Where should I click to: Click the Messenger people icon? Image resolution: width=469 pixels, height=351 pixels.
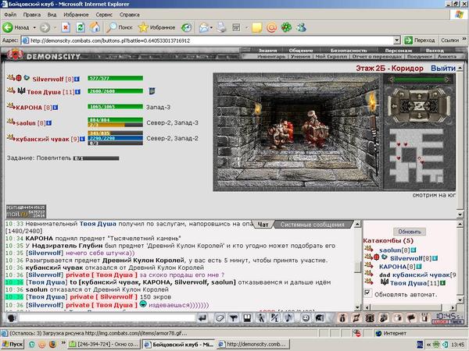point(301,27)
